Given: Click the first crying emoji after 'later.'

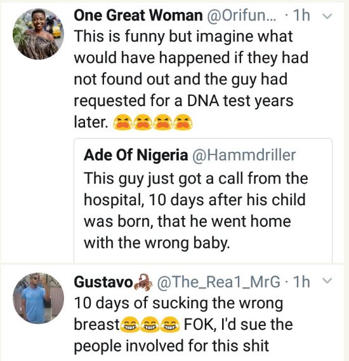Looking at the screenshot, I should [x=122, y=122].
